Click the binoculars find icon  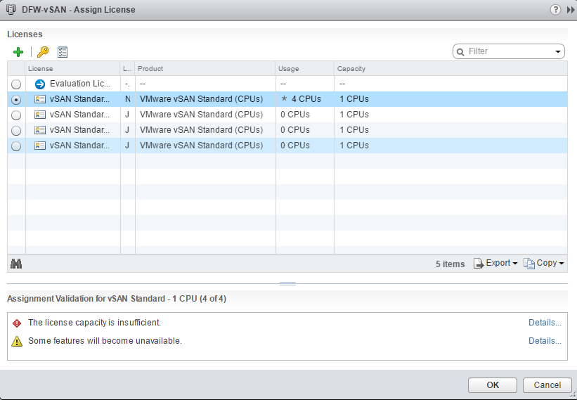[16, 264]
